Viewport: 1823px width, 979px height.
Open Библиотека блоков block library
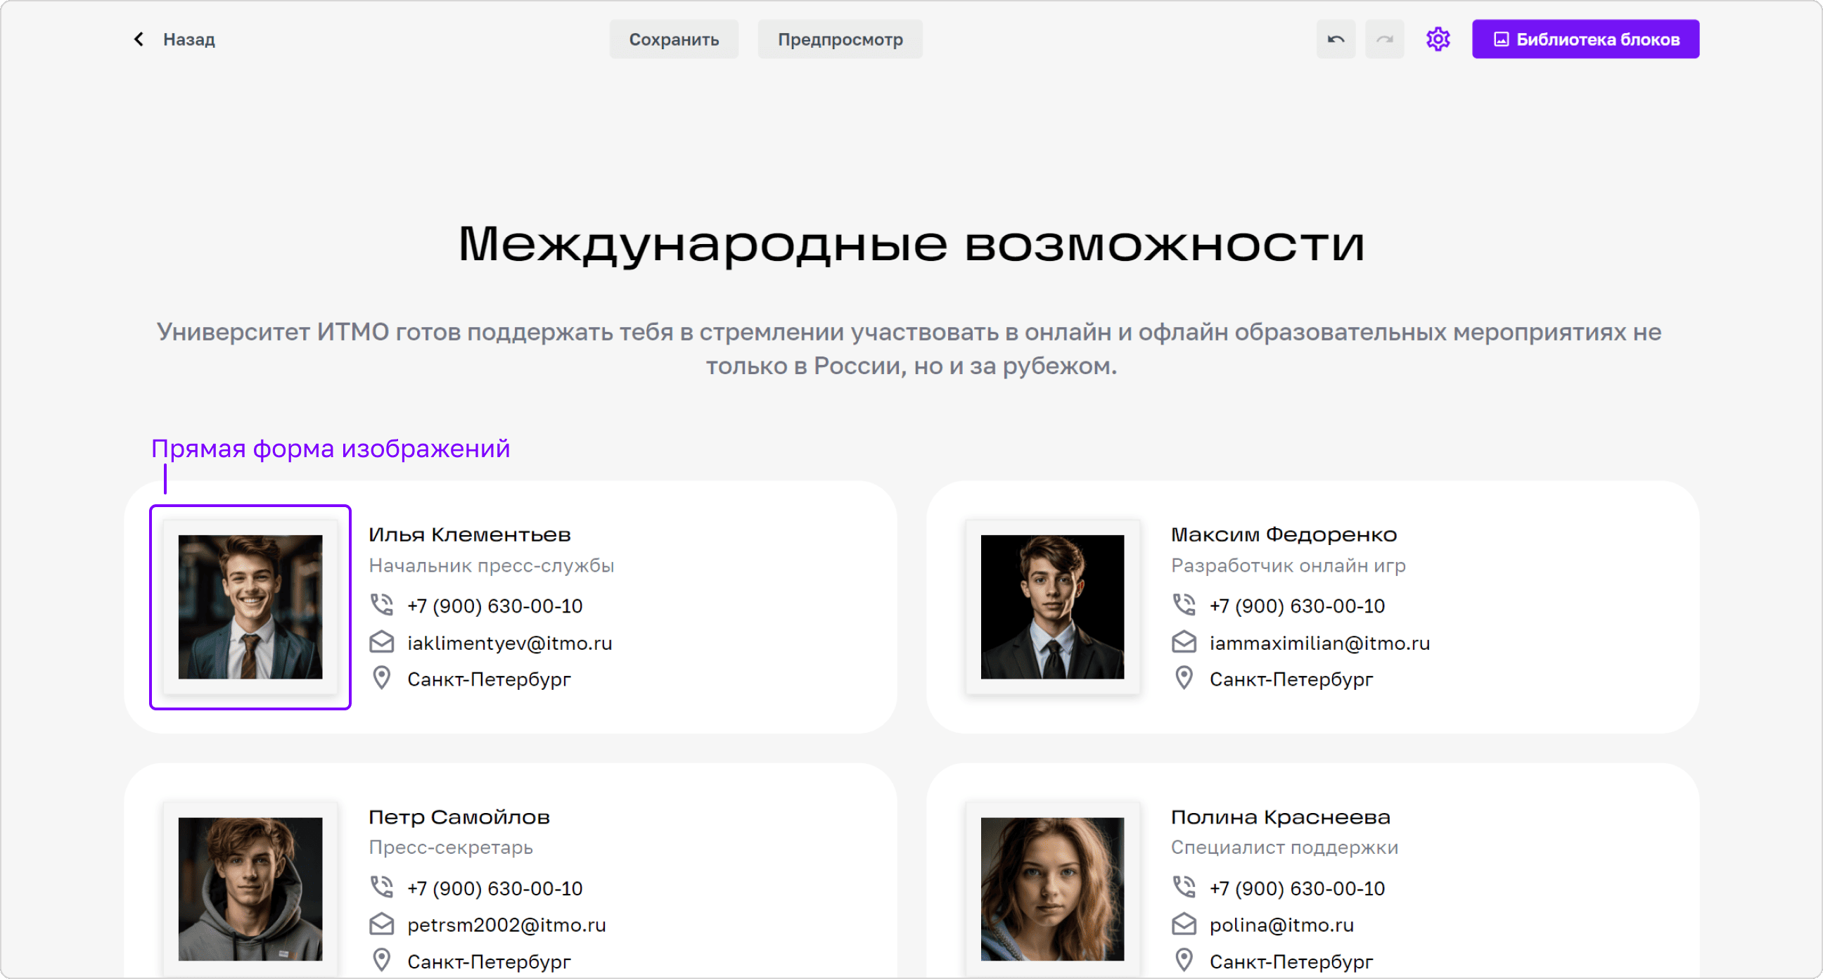pos(1585,39)
